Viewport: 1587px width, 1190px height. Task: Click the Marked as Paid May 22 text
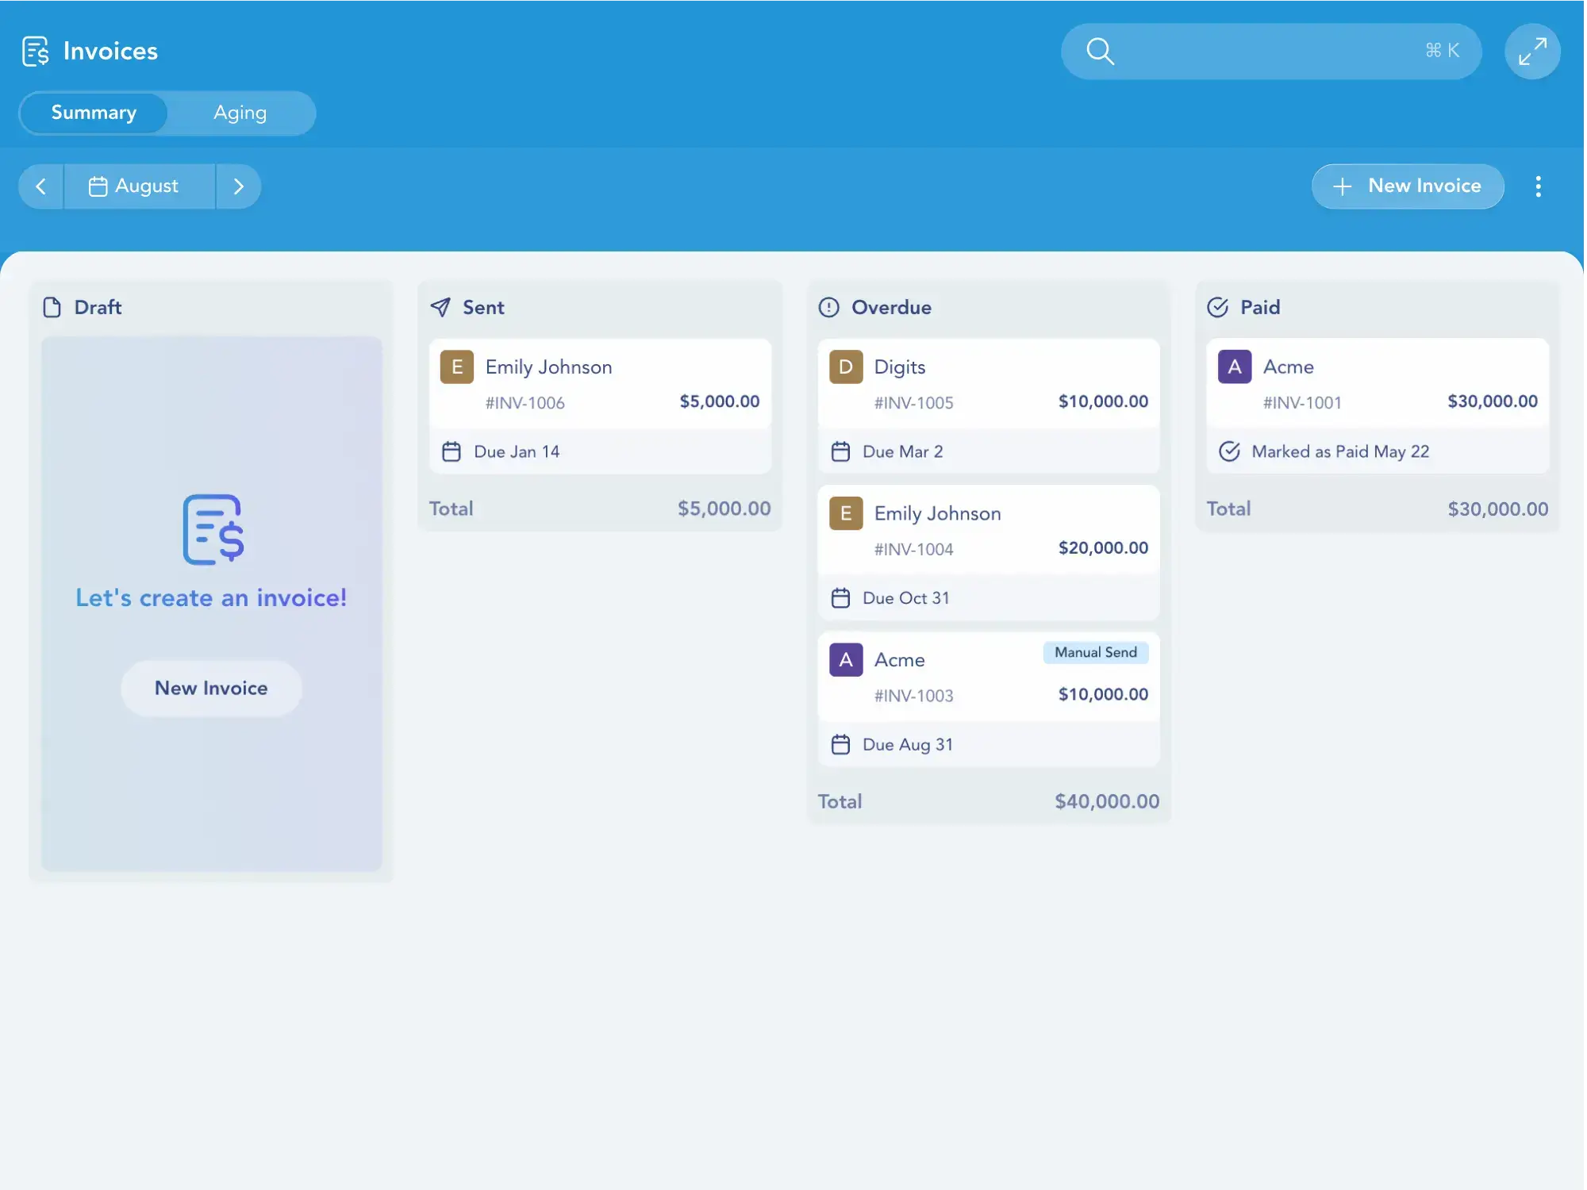pos(1340,451)
